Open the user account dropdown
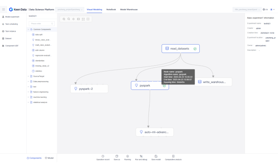 pos(273,9)
